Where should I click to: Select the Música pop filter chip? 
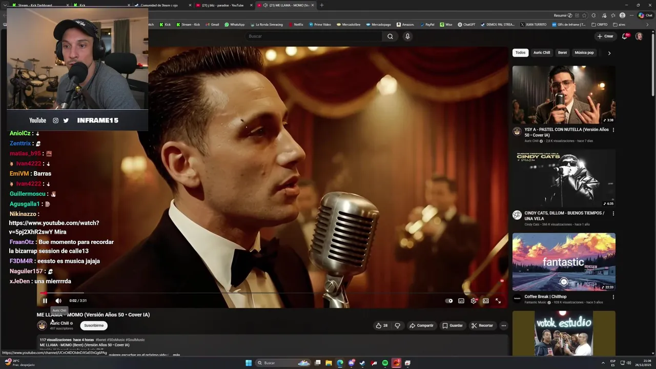584,53
